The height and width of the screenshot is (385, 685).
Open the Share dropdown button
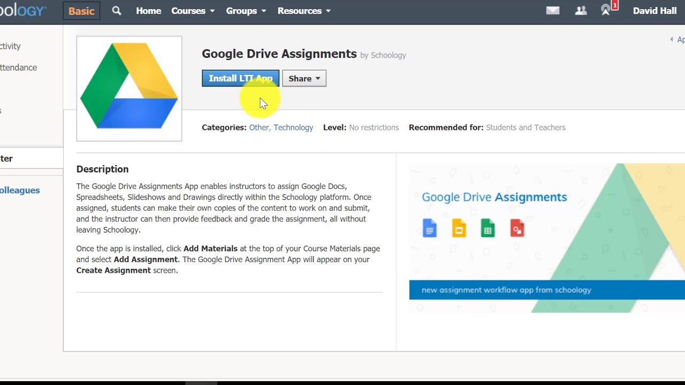coord(304,79)
